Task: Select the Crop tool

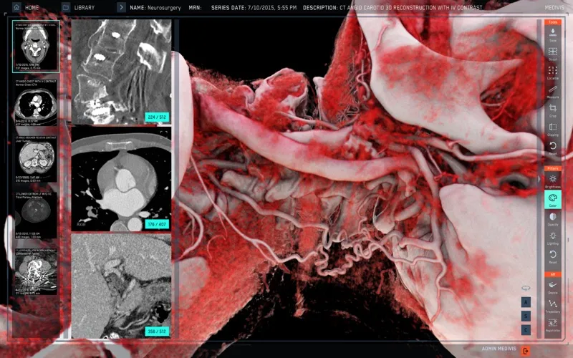Action: 552,110
